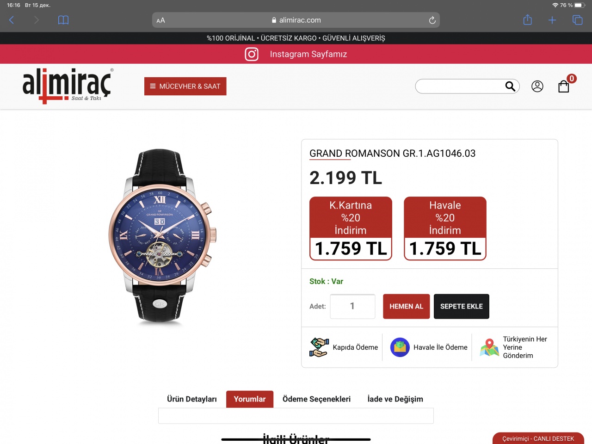Click the Adet quantity field
This screenshot has width=592, height=444.
pyautogui.click(x=352, y=306)
